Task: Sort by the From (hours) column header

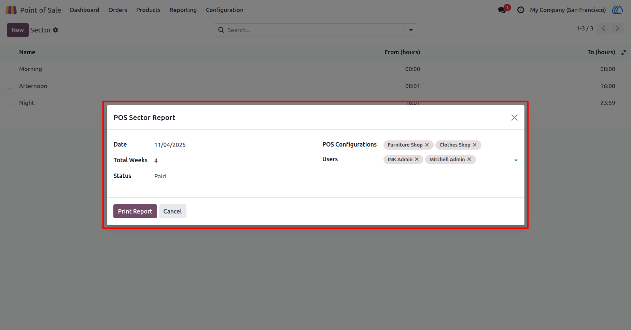Action: pos(402,52)
